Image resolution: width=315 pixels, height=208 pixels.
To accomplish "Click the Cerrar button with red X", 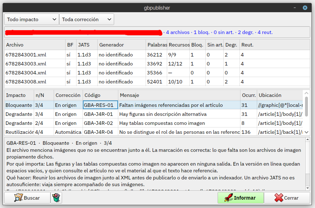I will [x=287, y=198].
